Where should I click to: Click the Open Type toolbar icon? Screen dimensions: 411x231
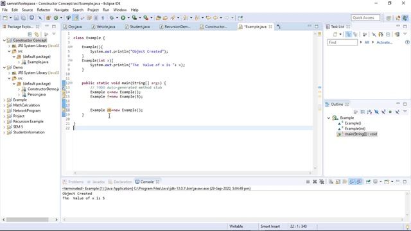(x=159, y=18)
